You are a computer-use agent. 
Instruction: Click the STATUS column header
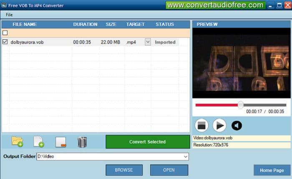tap(165, 24)
